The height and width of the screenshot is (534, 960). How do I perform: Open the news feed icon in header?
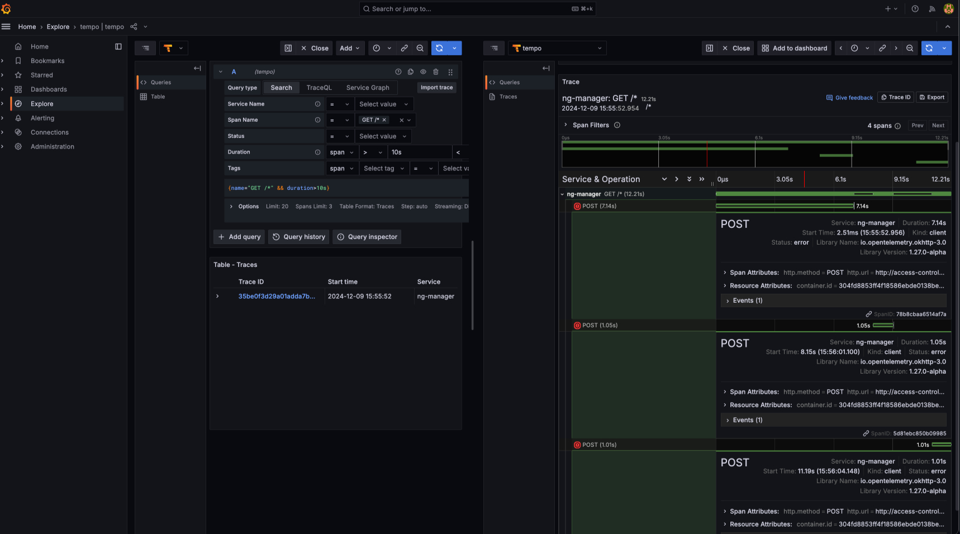click(932, 9)
